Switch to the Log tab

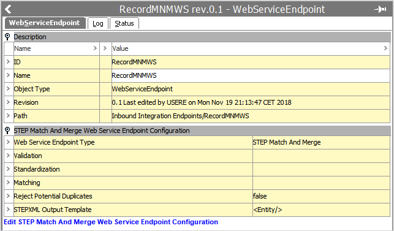point(98,23)
